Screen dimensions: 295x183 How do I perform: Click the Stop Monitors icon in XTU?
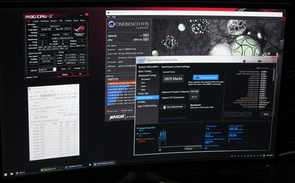(244, 61)
